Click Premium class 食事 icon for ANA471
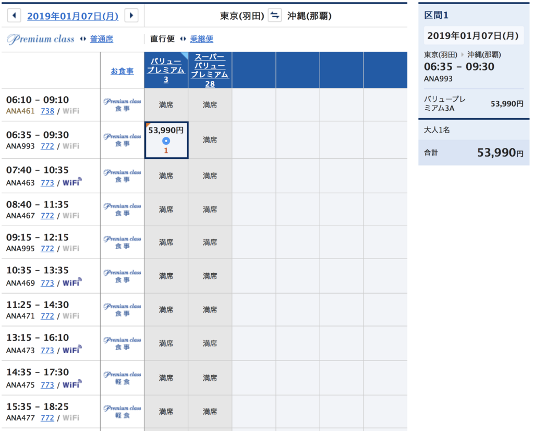534x431 pixels. coord(122,310)
